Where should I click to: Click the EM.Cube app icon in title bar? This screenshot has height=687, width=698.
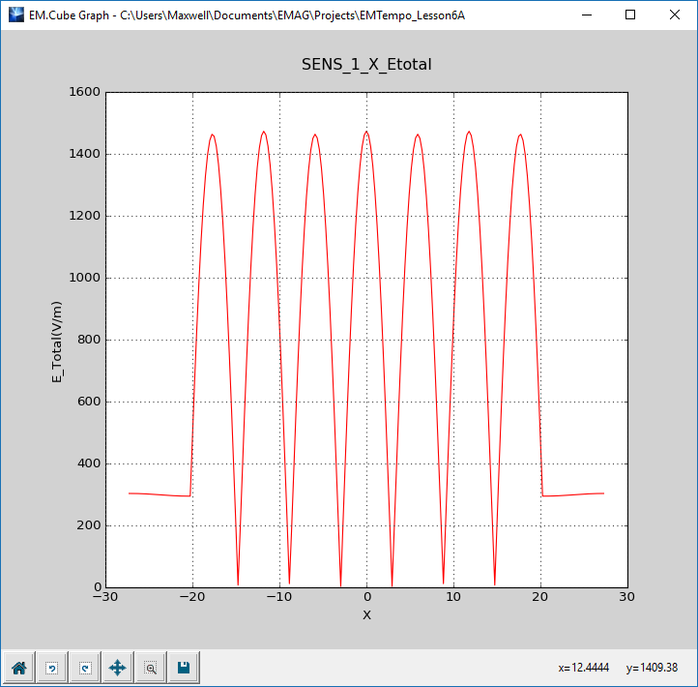pyautogui.click(x=15, y=15)
